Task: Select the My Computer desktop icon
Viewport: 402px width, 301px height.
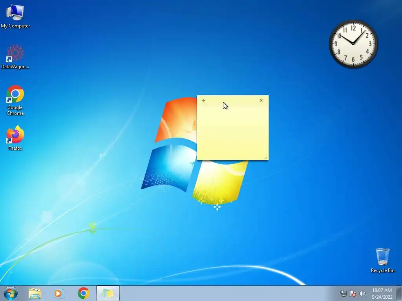Action: [15, 16]
